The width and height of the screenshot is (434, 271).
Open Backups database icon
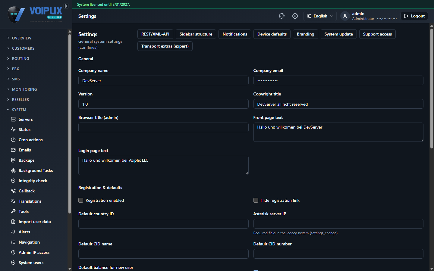tap(13, 160)
